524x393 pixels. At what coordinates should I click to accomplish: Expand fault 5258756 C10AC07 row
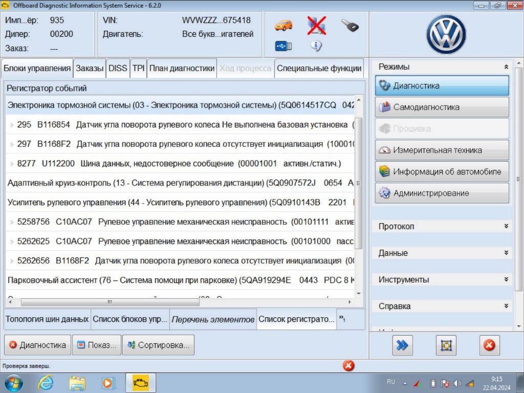pyautogui.click(x=12, y=222)
